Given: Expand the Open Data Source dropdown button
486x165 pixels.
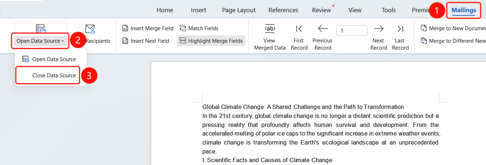Looking at the screenshot, I should [40, 41].
